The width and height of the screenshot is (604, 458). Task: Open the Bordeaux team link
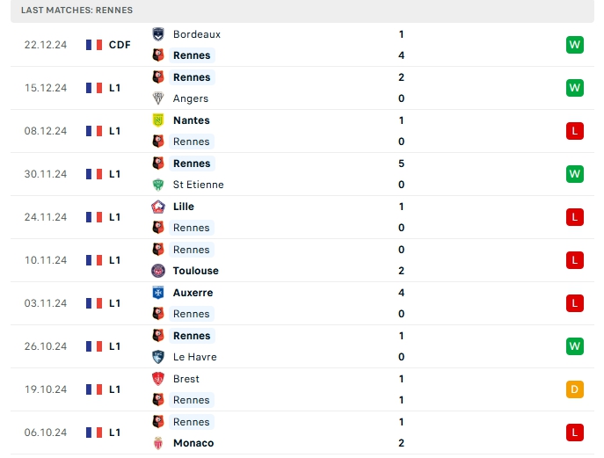point(197,34)
